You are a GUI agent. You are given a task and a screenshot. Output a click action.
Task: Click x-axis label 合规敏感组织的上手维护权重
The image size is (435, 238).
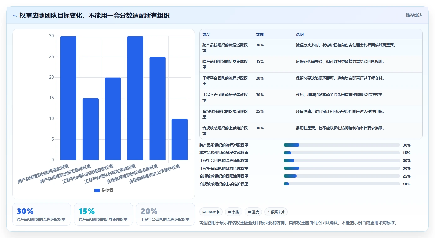tap(155, 174)
